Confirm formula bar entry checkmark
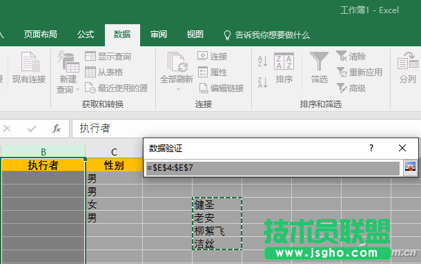 pos(32,129)
